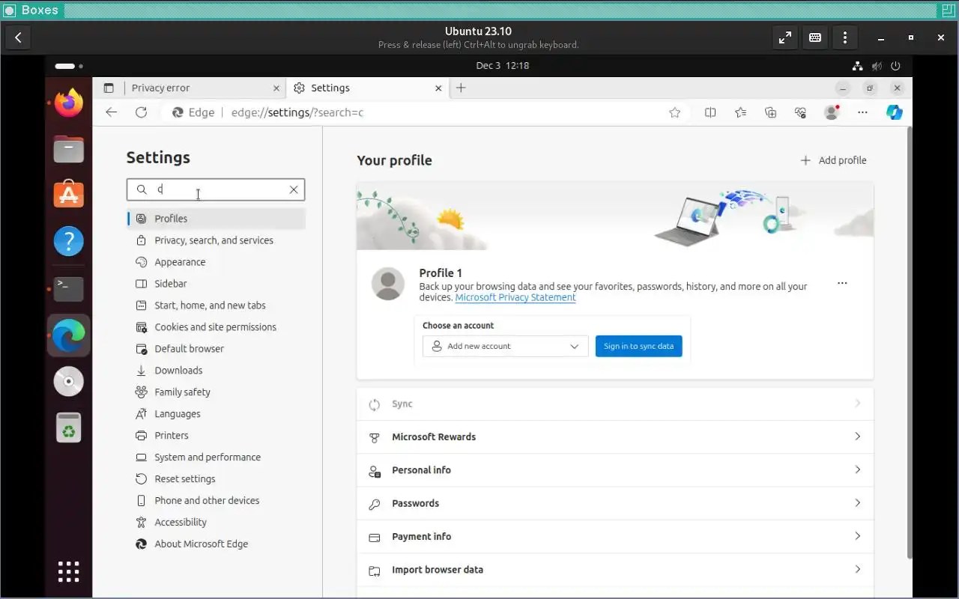This screenshot has height=599, width=959.
Task: Open the Collections icon
Action: pyautogui.click(x=770, y=112)
